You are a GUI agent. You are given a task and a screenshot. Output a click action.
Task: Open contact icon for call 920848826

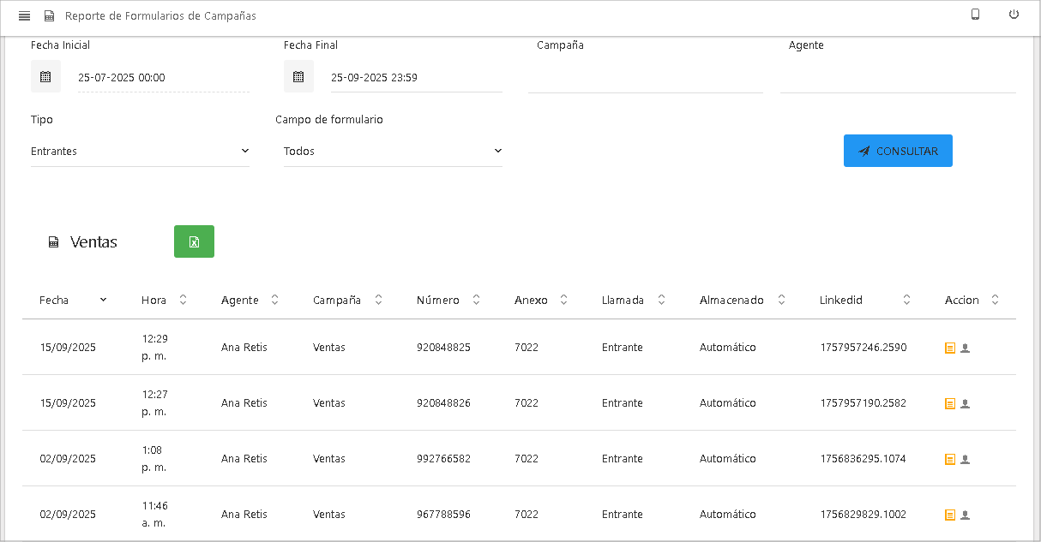point(965,404)
